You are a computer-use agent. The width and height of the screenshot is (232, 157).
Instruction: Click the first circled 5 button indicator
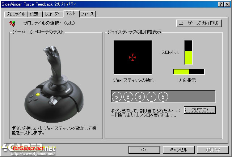[117, 97]
